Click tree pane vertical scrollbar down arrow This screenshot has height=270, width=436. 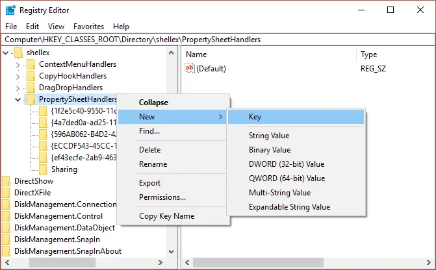172,252
